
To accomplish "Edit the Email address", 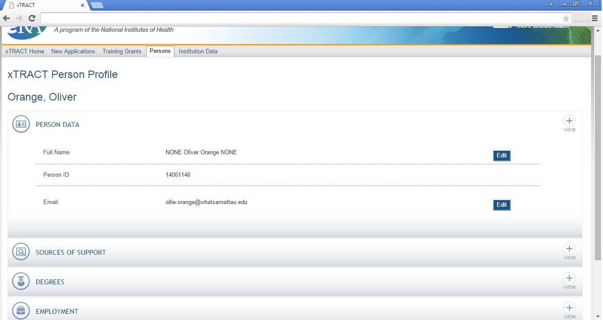I will [501, 205].
